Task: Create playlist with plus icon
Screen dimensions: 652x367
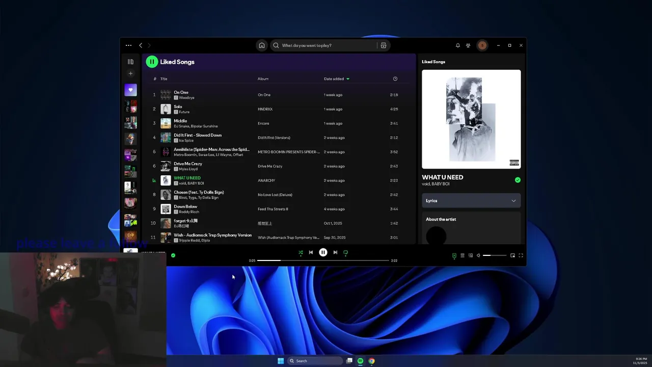Action: [130, 73]
